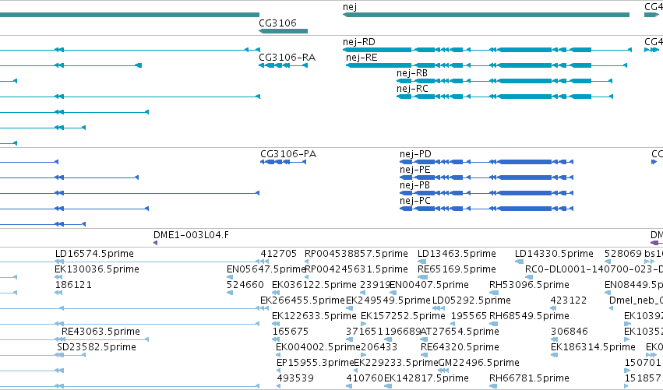Click the GM22496.5prime EST label

[x=478, y=363]
